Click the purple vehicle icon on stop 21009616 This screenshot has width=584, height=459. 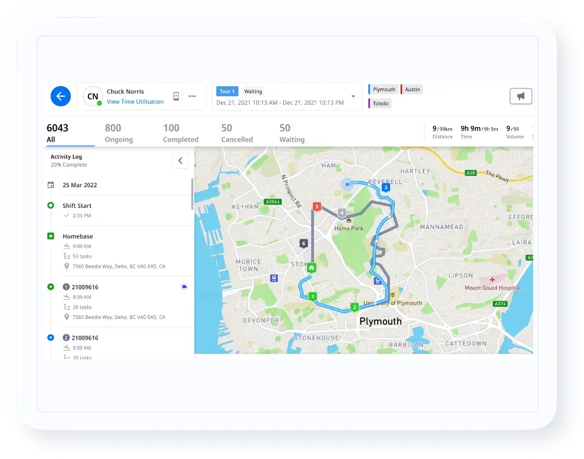pyautogui.click(x=184, y=286)
